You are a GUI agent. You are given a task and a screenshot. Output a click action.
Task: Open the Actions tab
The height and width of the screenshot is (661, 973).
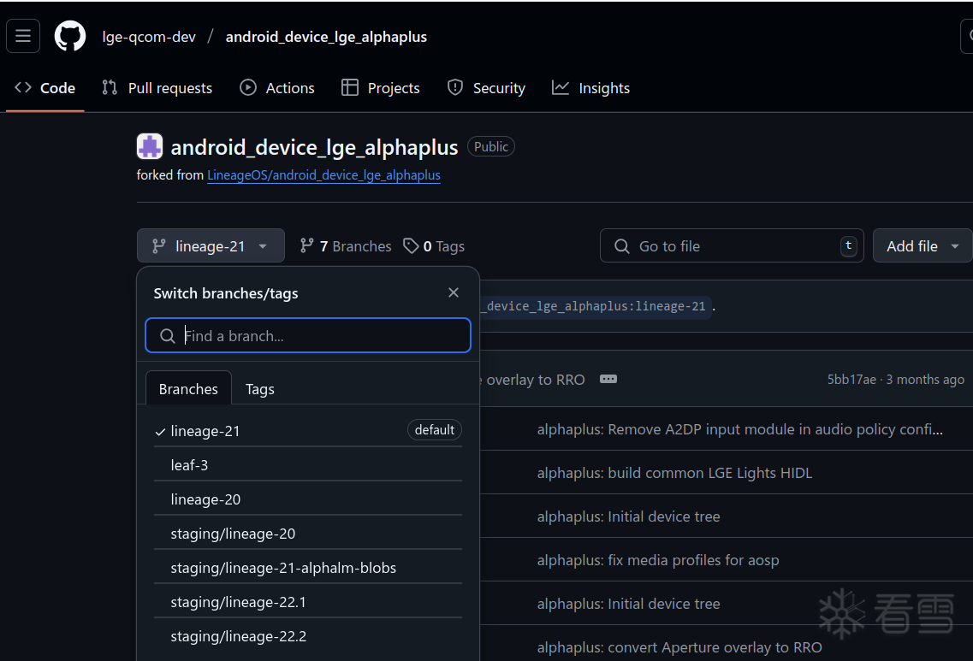point(277,88)
